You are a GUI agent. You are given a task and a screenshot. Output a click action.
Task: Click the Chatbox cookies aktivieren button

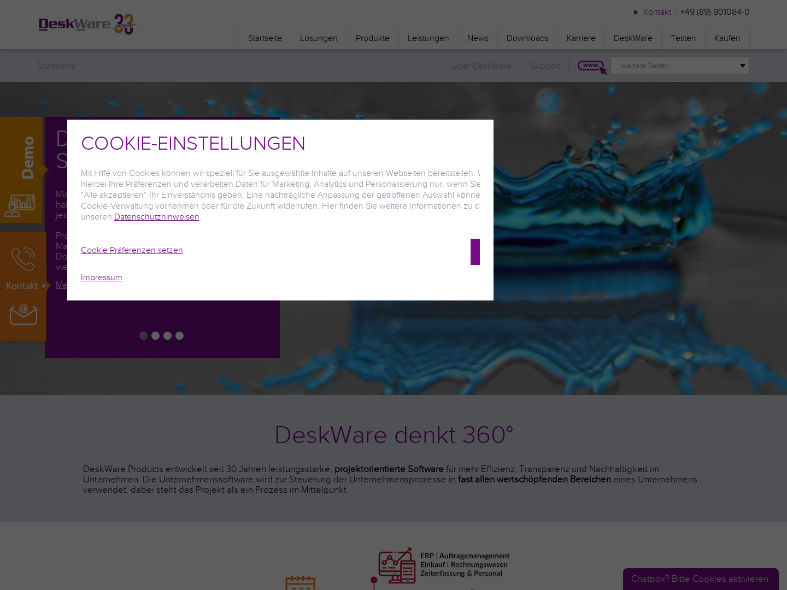701,579
